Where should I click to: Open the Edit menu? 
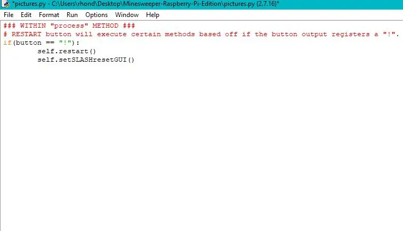click(26, 15)
